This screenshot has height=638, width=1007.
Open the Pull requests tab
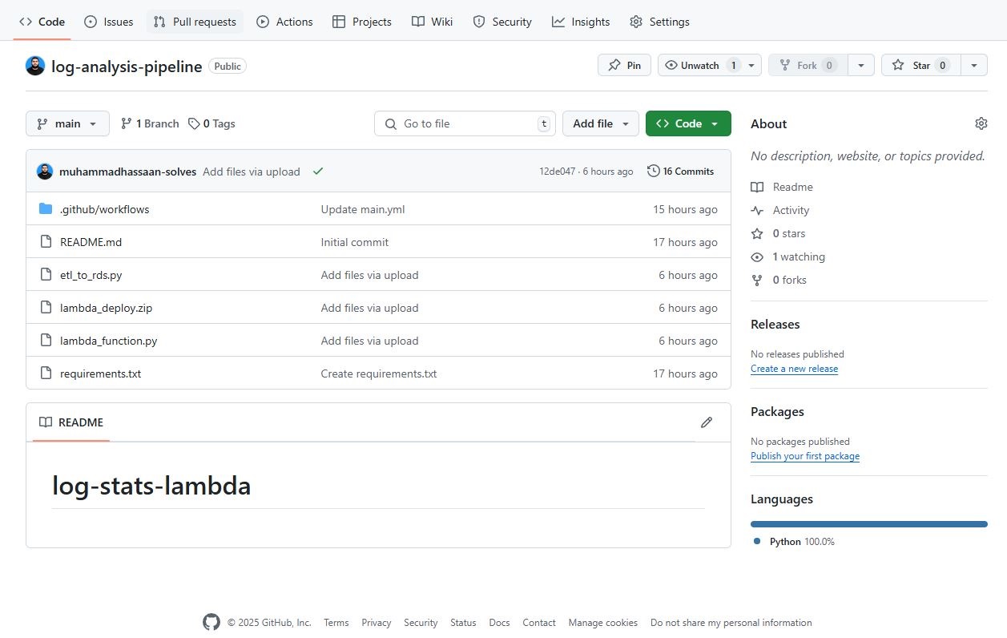(x=195, y=22)
